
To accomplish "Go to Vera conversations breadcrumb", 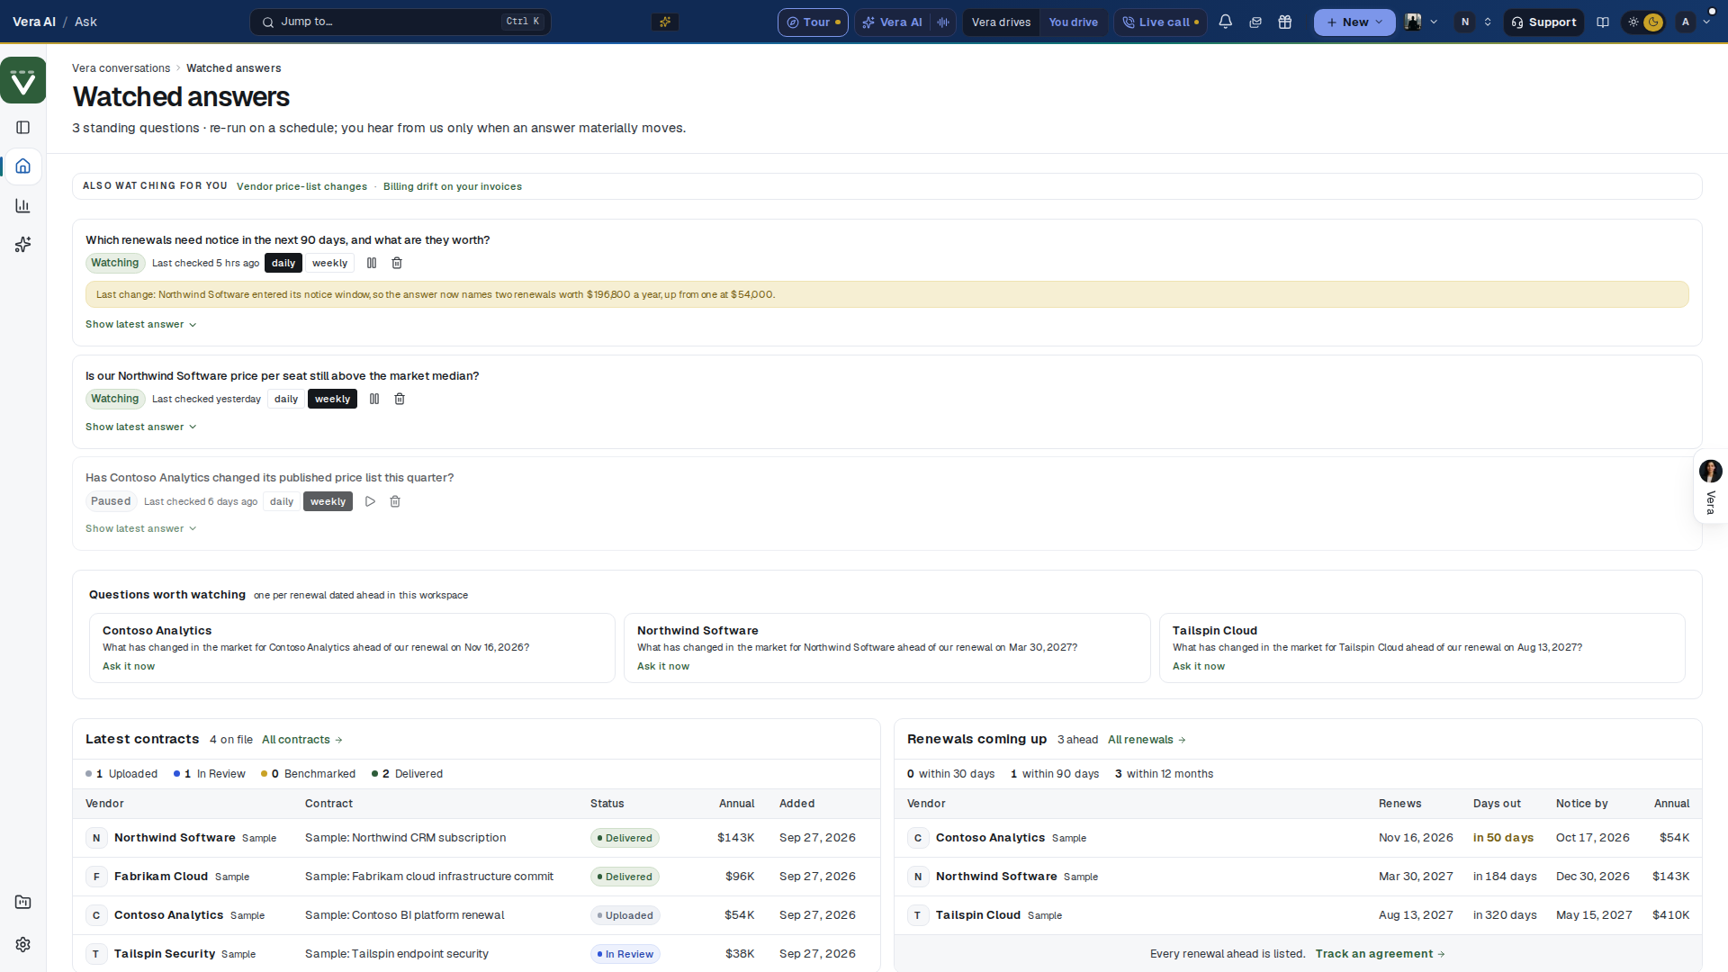I will [121, 68].
